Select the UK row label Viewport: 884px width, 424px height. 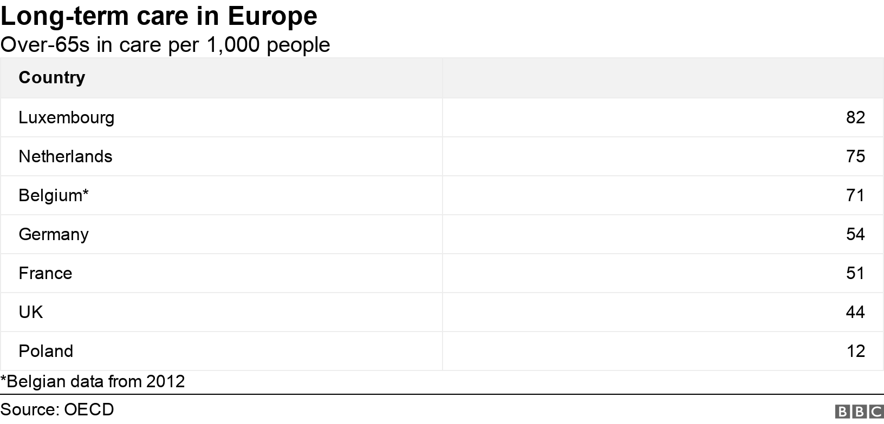tap(31, 312)
